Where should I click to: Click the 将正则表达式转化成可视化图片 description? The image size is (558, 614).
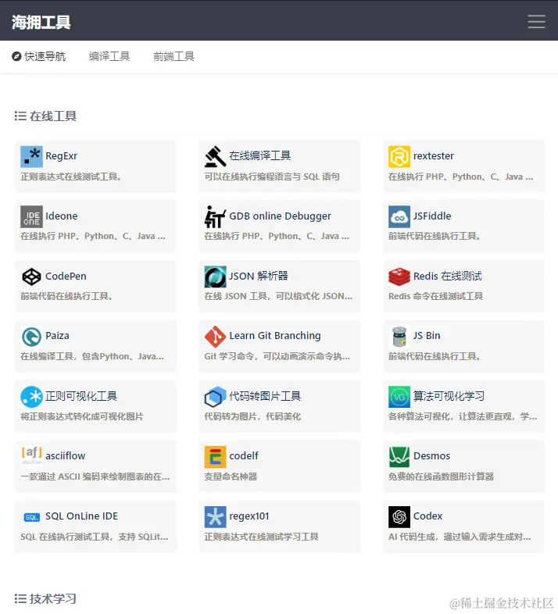pyautogui.click(x=82, y=416)
